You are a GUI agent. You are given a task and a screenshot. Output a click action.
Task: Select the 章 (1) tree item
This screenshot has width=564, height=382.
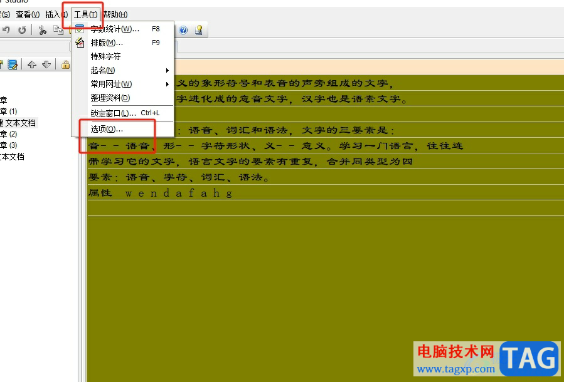click(9, 111)
